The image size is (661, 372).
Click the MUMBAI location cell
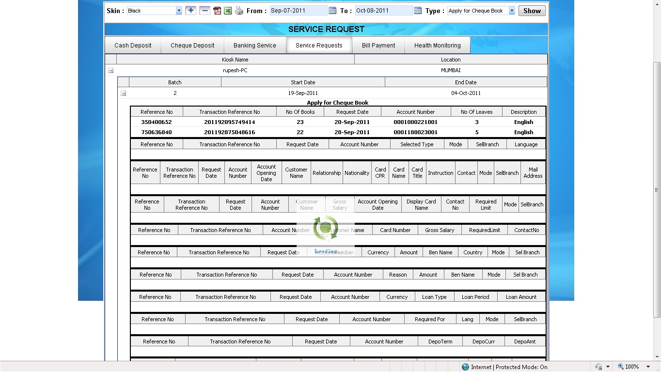coord(451,70)
